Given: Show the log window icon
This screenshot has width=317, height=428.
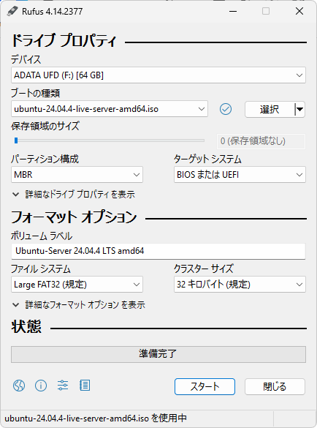Looking at the screenshot, I should coord(85,386).
